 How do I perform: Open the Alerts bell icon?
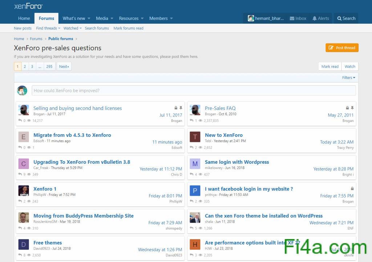point(315,19)
